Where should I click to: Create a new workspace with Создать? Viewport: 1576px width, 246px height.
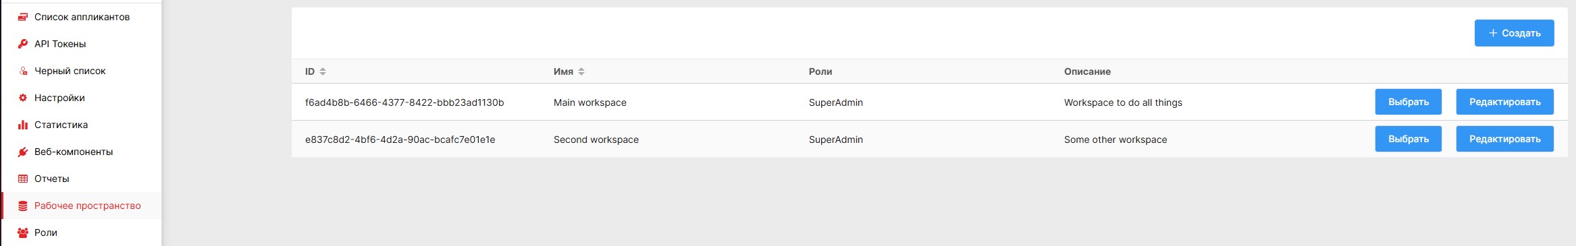click(x=1514, y=33)
